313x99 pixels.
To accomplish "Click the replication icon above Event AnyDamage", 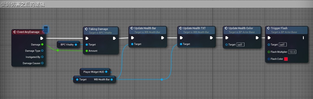I will [46, 30].
